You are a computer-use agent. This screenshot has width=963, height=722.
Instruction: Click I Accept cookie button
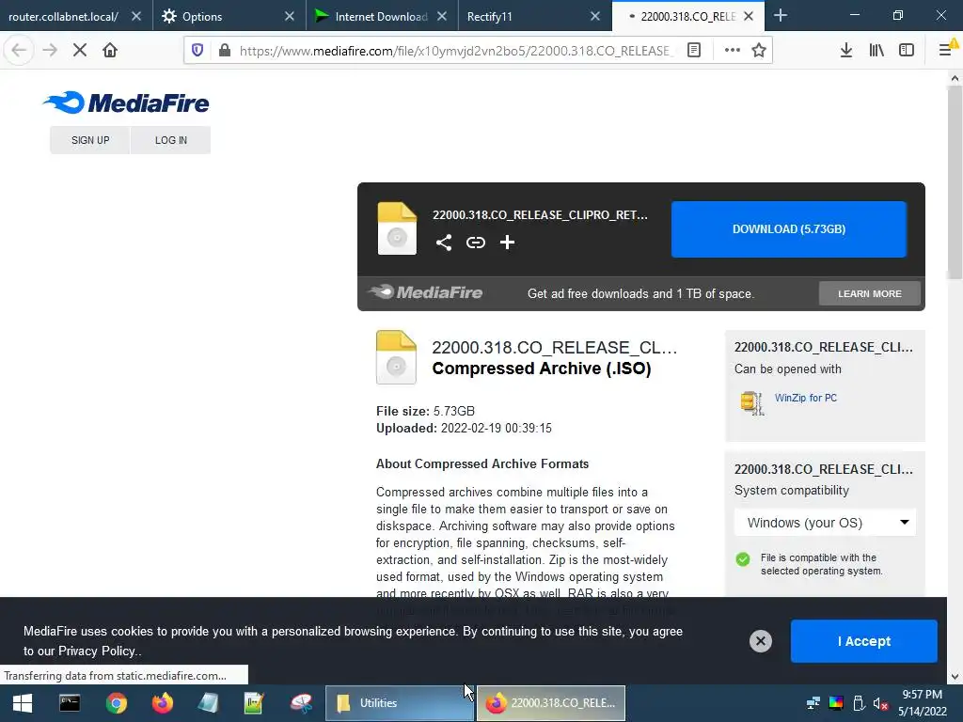(863, 641)
